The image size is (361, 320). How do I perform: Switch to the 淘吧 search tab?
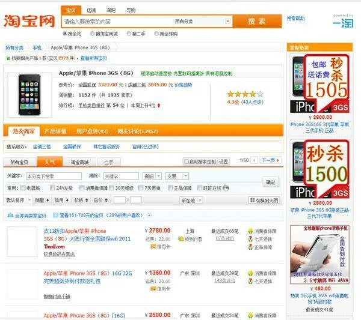coord(111,10)
